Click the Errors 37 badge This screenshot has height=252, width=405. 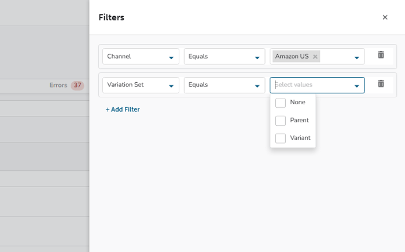coord(77,86)
